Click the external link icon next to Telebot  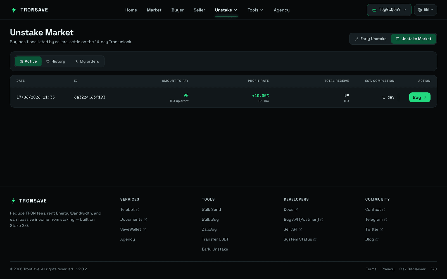coord(137,210)
